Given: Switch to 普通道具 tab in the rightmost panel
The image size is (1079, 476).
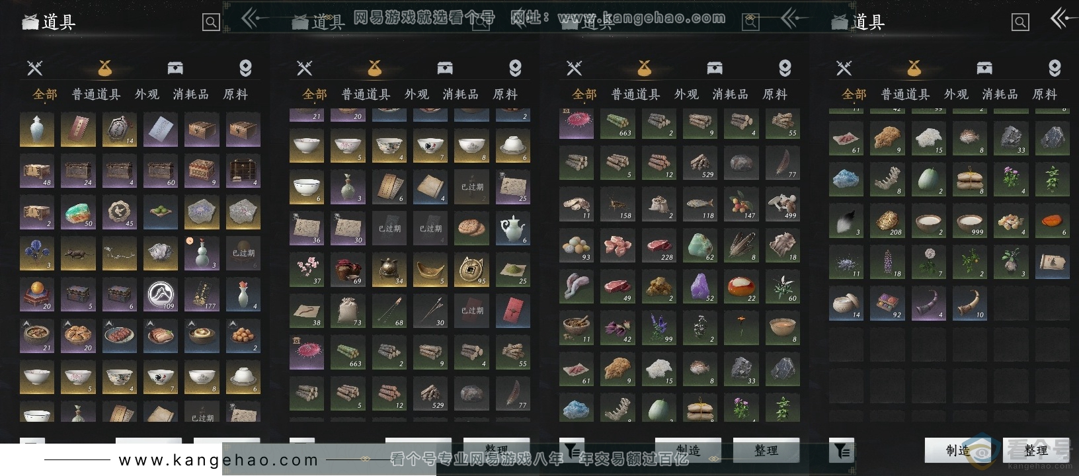Looking at the screenshot, I should point(906,95).
